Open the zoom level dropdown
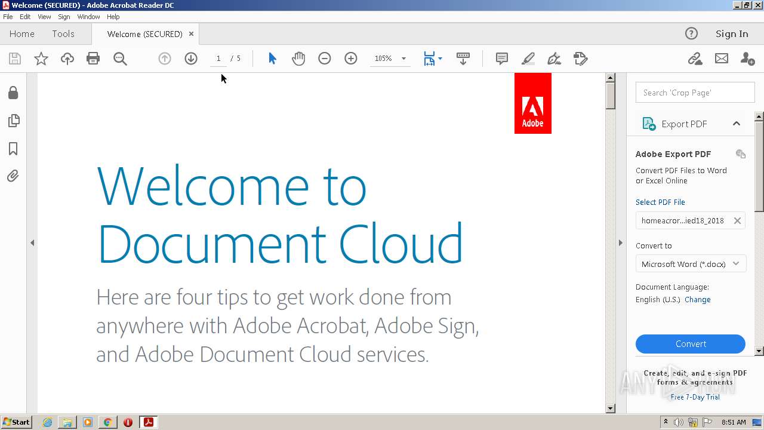This screenshot has height=430, width=764. tap(403, 59)
